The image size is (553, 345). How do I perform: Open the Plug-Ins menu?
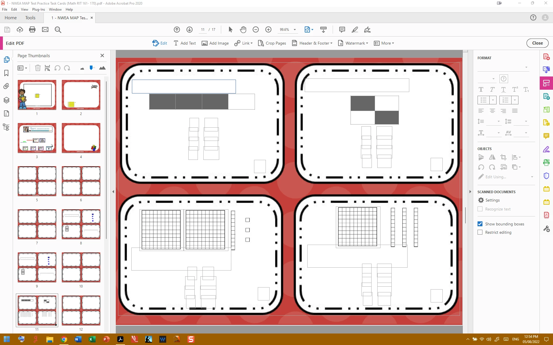[38, 9]
